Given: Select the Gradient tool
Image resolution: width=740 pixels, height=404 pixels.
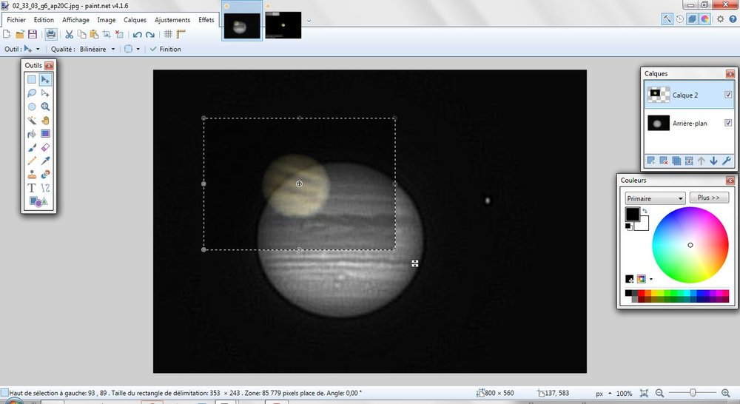Looking at the screenshot, I should (x=45, y=134).
